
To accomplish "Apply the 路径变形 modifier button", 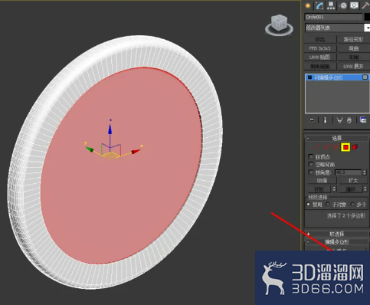I will 353,39.
